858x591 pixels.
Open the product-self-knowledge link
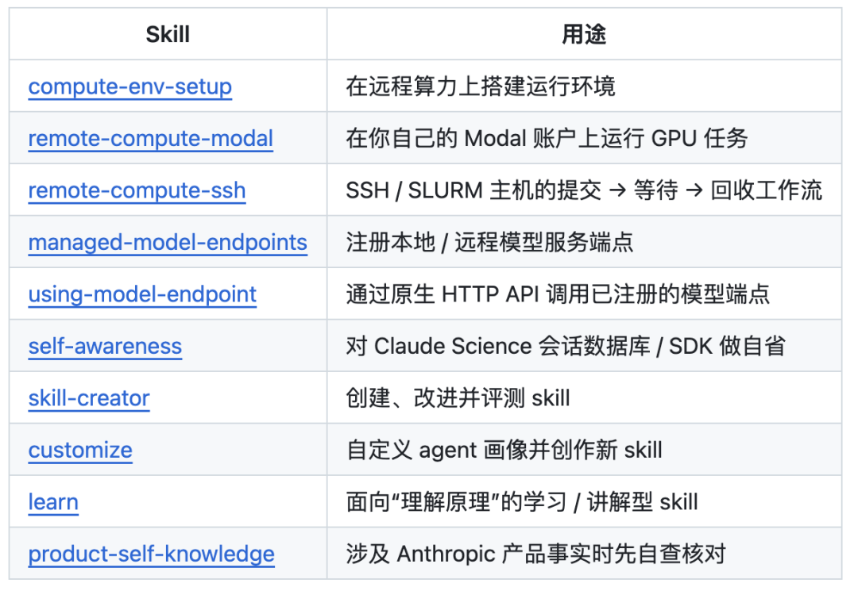tap(152, 554)
